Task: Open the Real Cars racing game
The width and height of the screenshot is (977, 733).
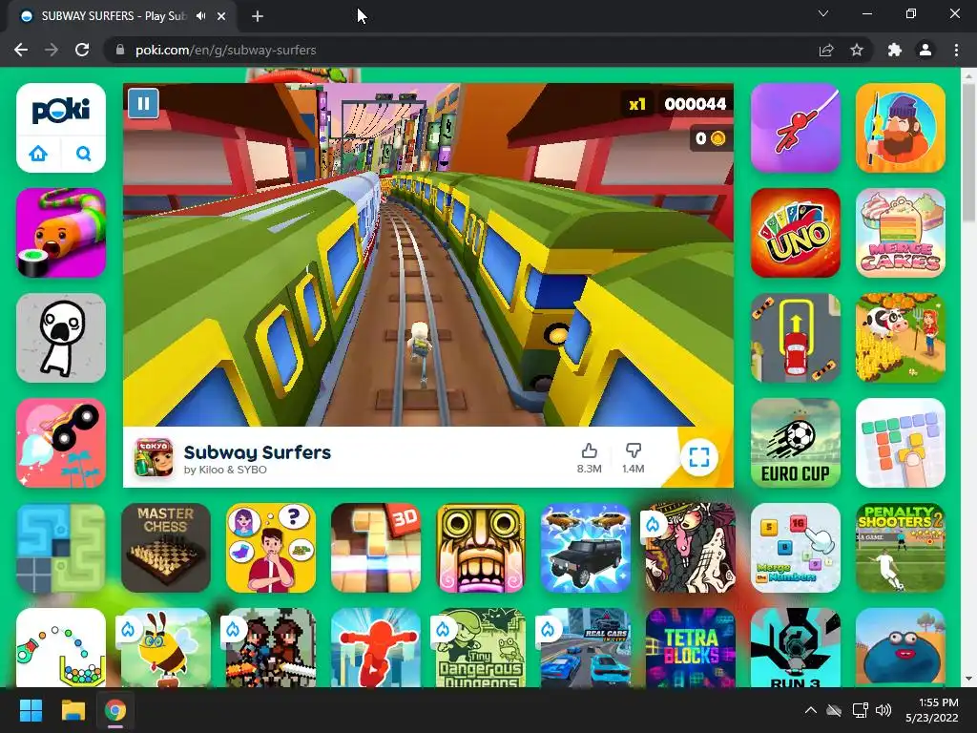Action: (x=586, y=648)
